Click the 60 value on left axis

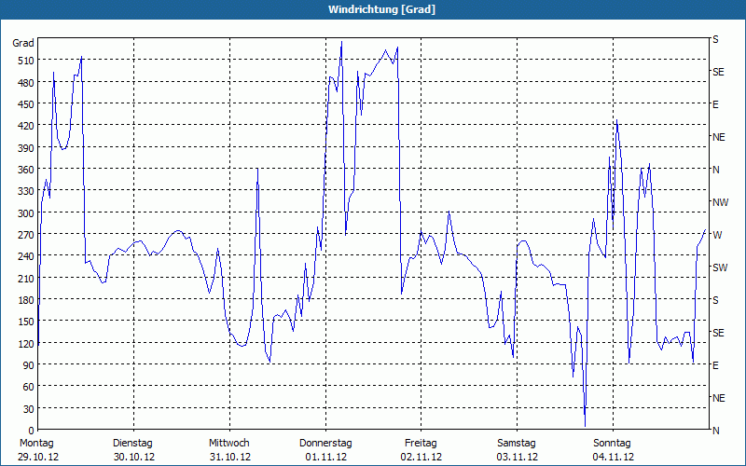pyautogui.click(x=29, y=387)
